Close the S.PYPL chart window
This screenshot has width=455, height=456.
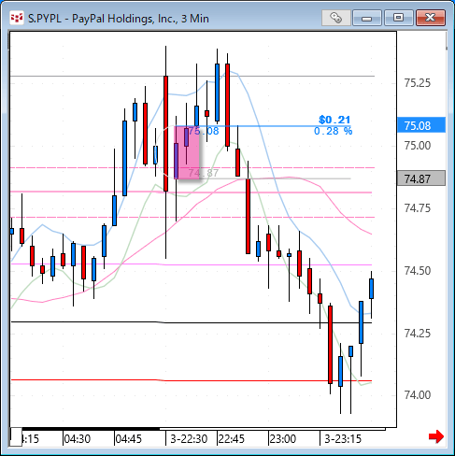[430, 18]
